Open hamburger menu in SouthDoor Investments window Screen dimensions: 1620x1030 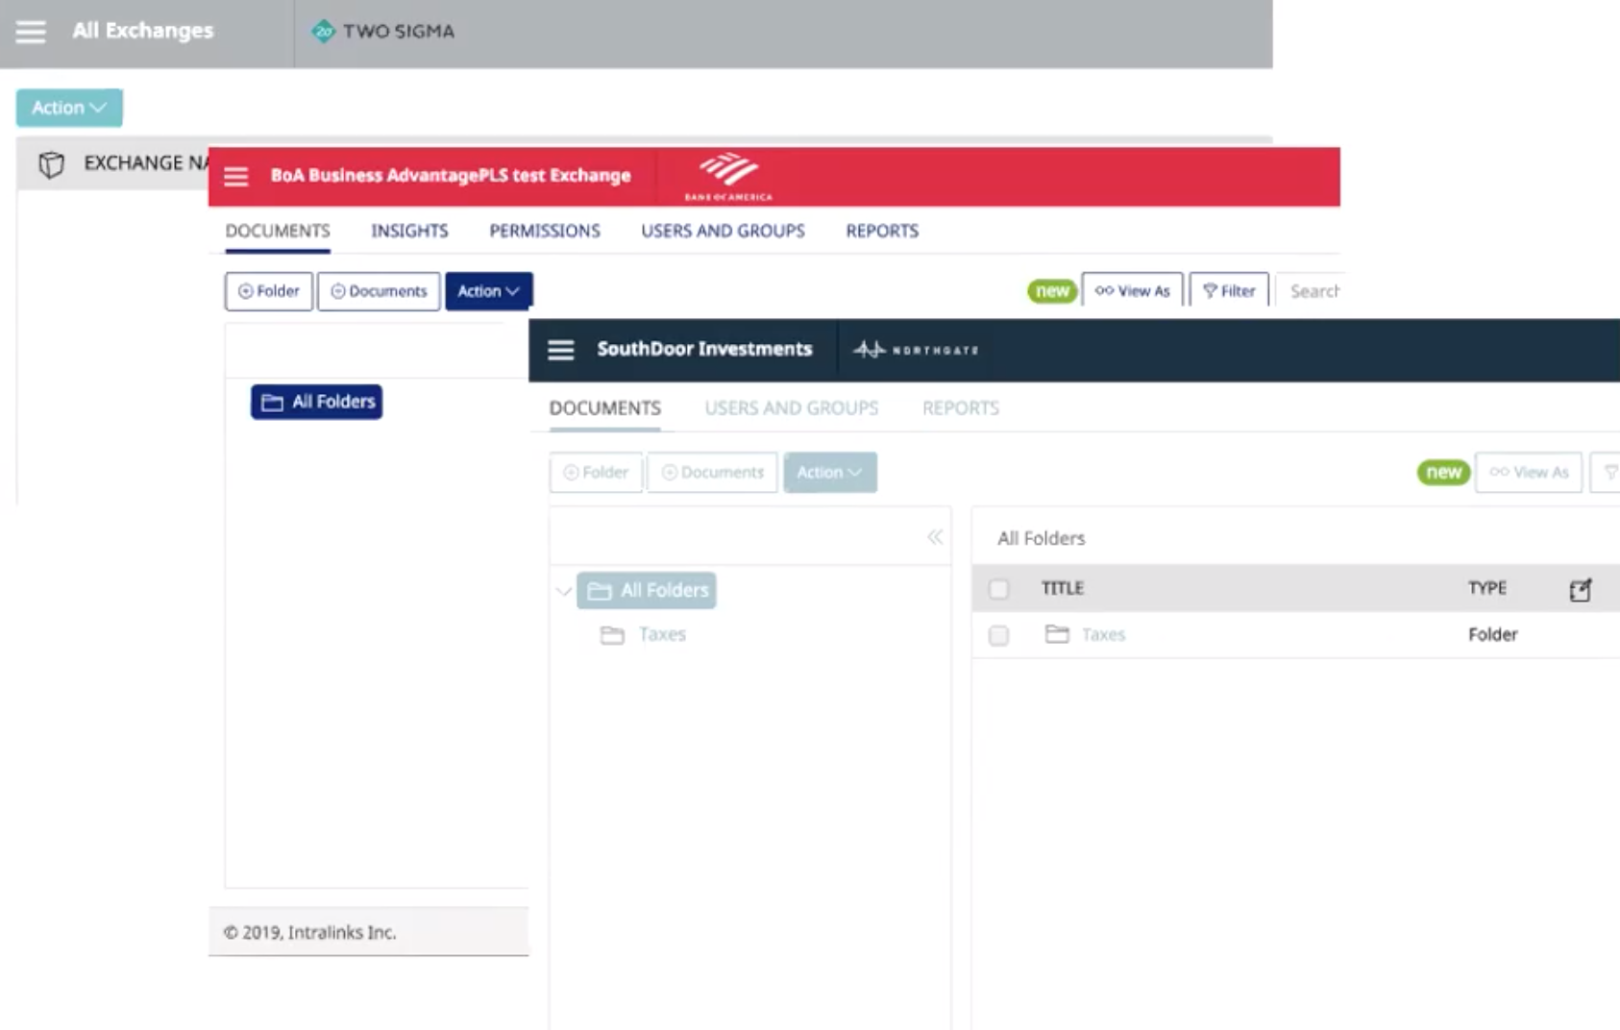561,350
